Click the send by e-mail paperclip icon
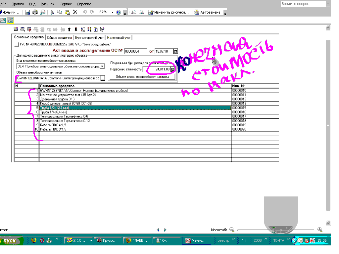Screen dimensions: 339x254 click(x=43, y=12)
